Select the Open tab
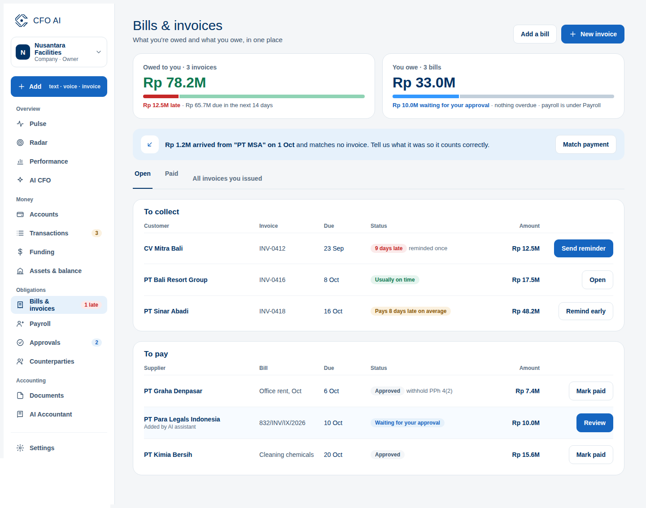This screenshot has height=508, width=646. pos(143,174)
